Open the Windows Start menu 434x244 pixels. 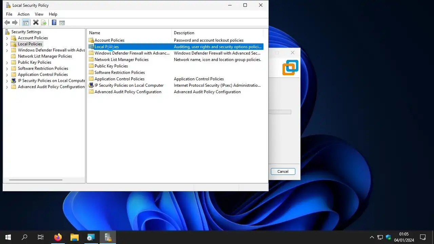pos(8,237)
